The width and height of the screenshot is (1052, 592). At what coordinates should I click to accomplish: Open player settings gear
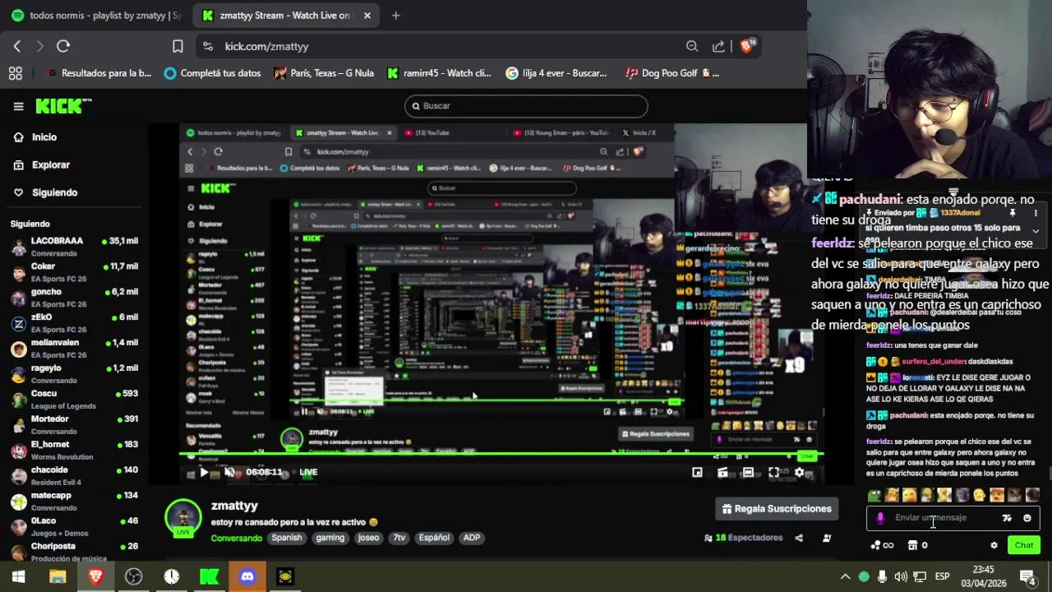pos(799,472)
